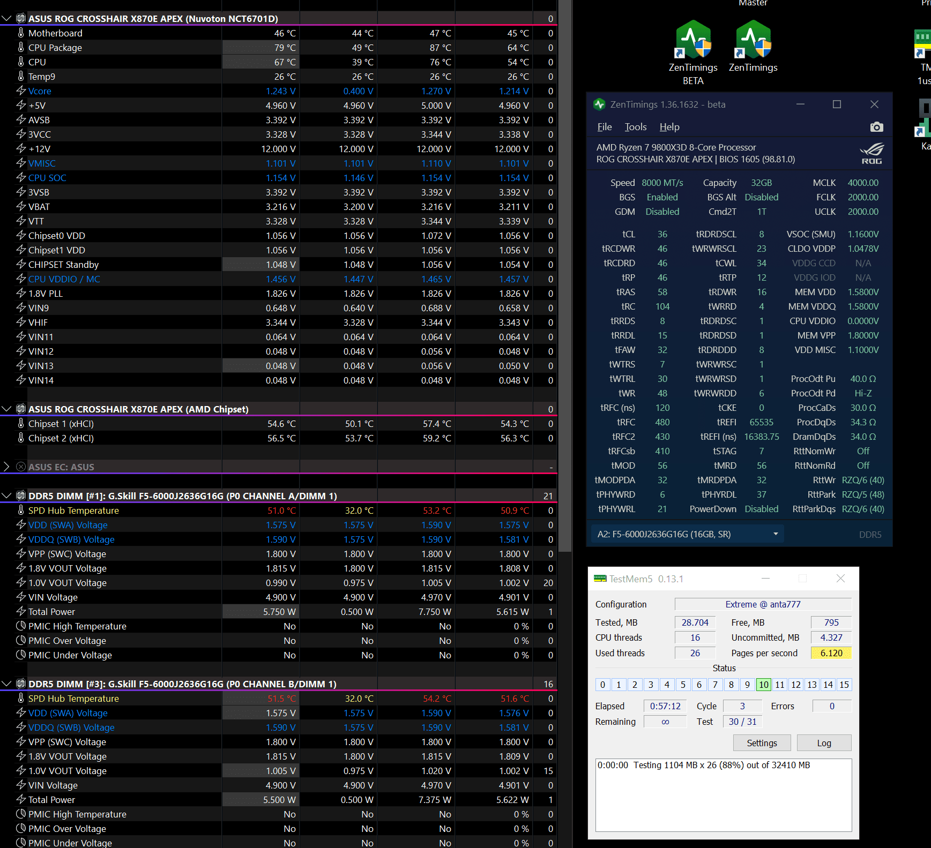Click the CPU VDDIO / MC bolt icon
Viewport: 931px width, 848px height.
[x=21, y=279]
